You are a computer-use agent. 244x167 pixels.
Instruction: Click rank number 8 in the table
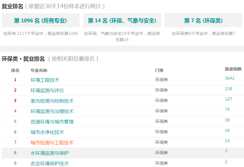[x=15, y=153]
